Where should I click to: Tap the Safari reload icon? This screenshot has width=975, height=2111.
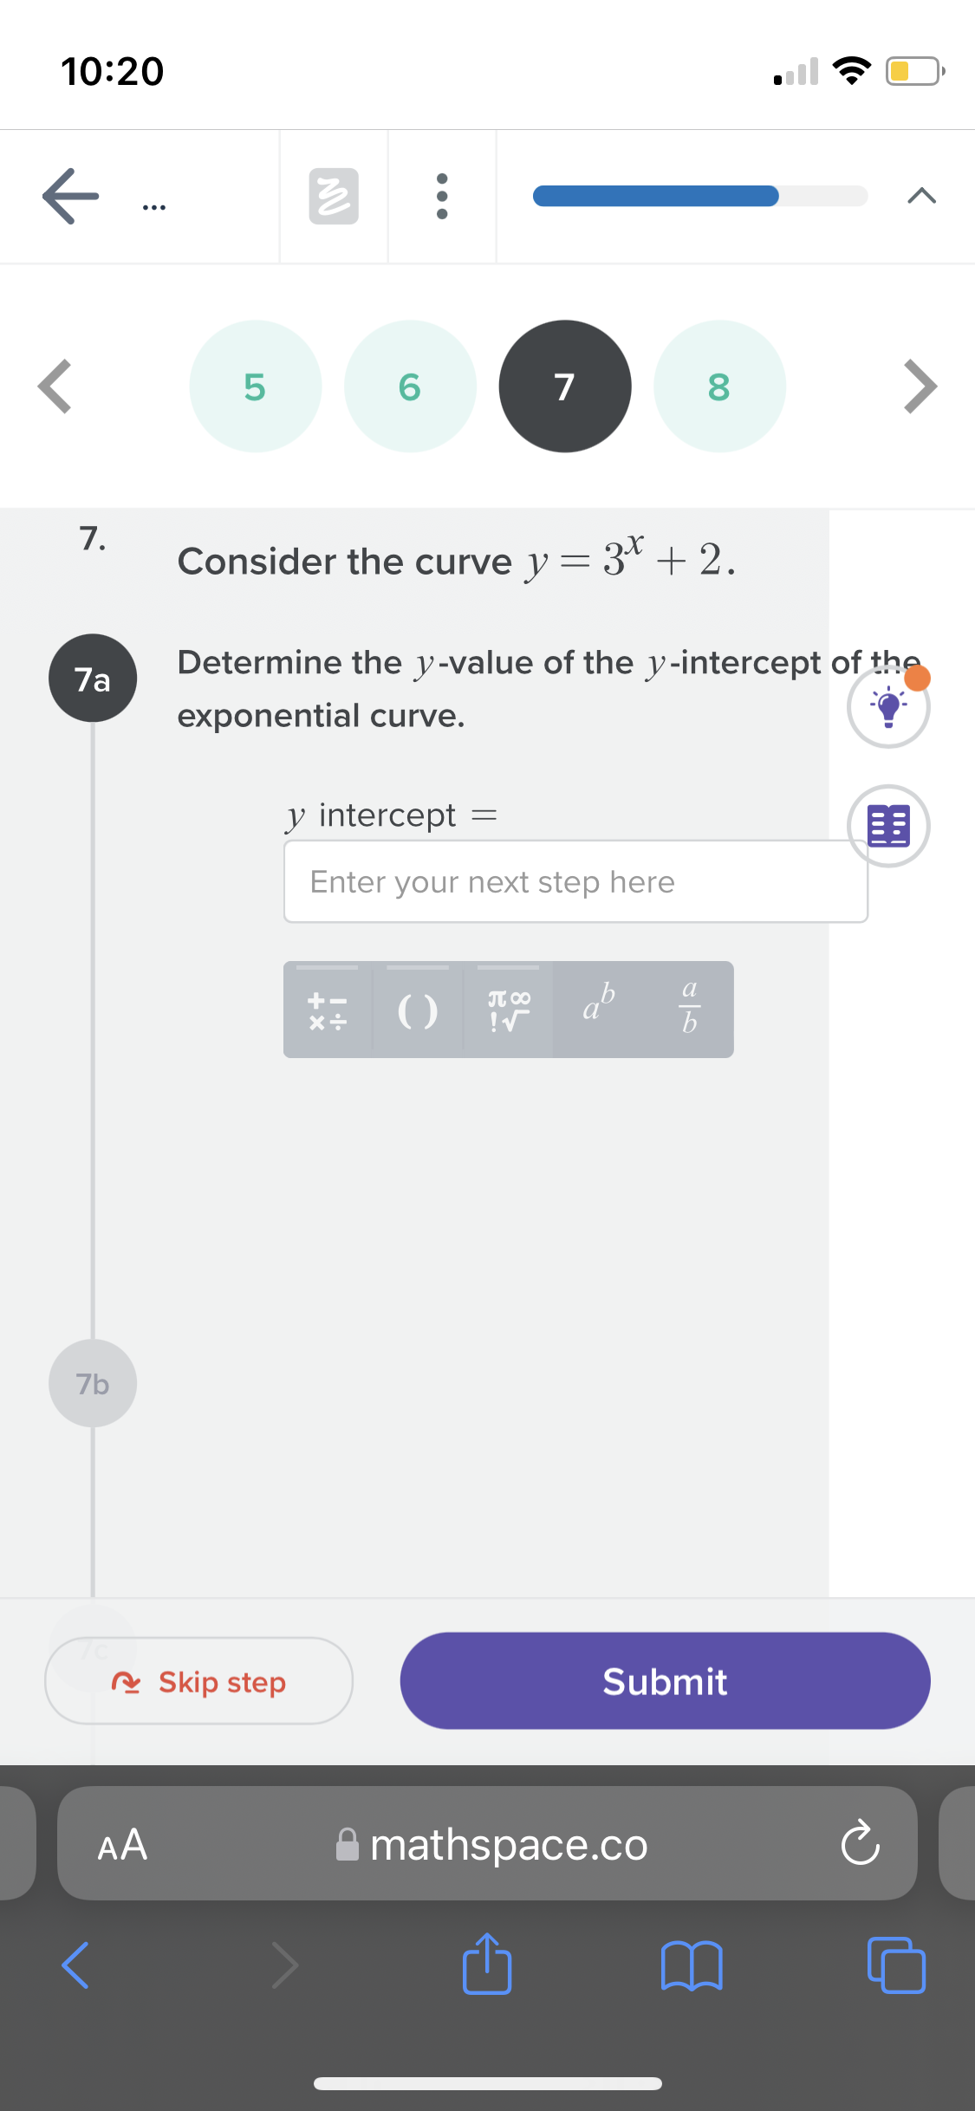pyautogui.click(x=860, y=1844)
